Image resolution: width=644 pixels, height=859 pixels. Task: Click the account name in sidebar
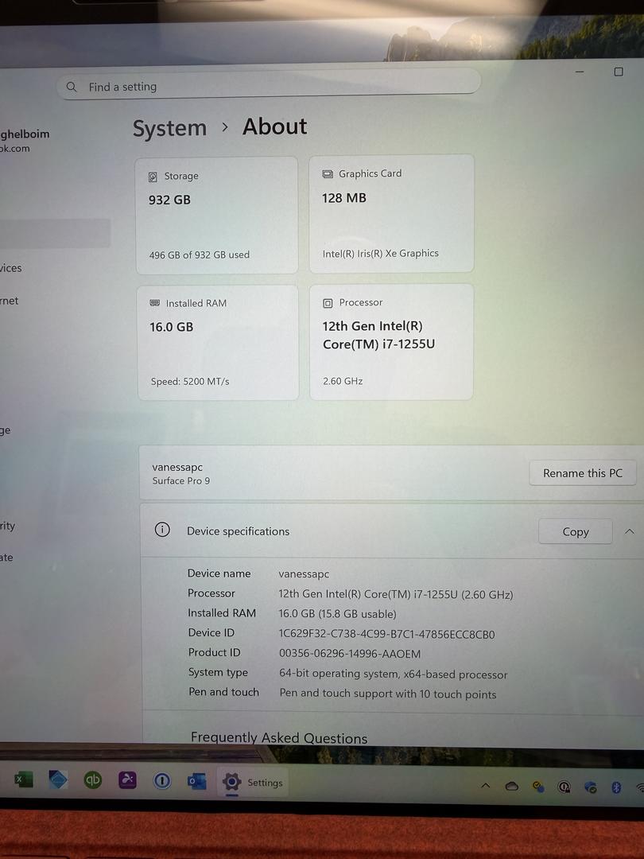tap(25, 134)
